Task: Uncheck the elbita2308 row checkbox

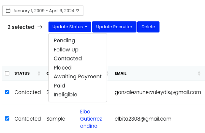Action: tap(7, 119)
